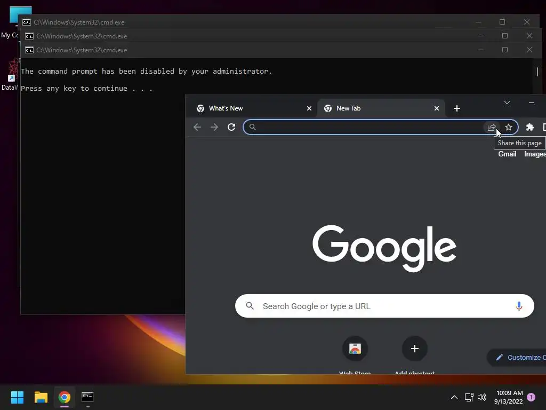Show hidden system tray icons
The width and height of the screenshot is (546, 410).
(x=454, y=397)
